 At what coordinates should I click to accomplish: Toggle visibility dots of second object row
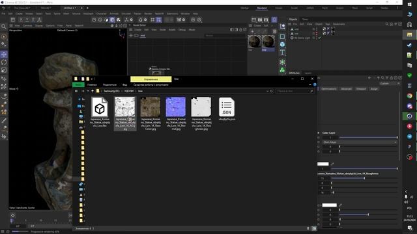[x=317, y=34]
